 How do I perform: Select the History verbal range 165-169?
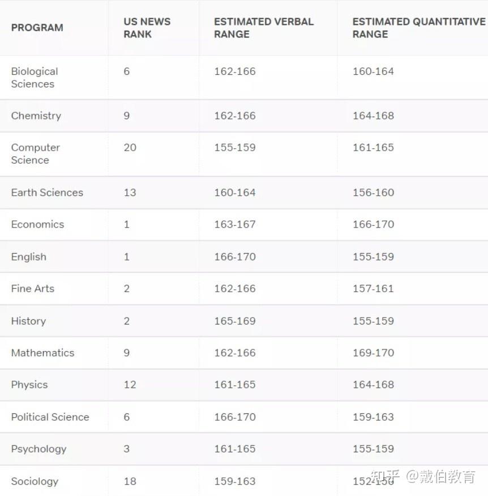click(x=235, y=321)
